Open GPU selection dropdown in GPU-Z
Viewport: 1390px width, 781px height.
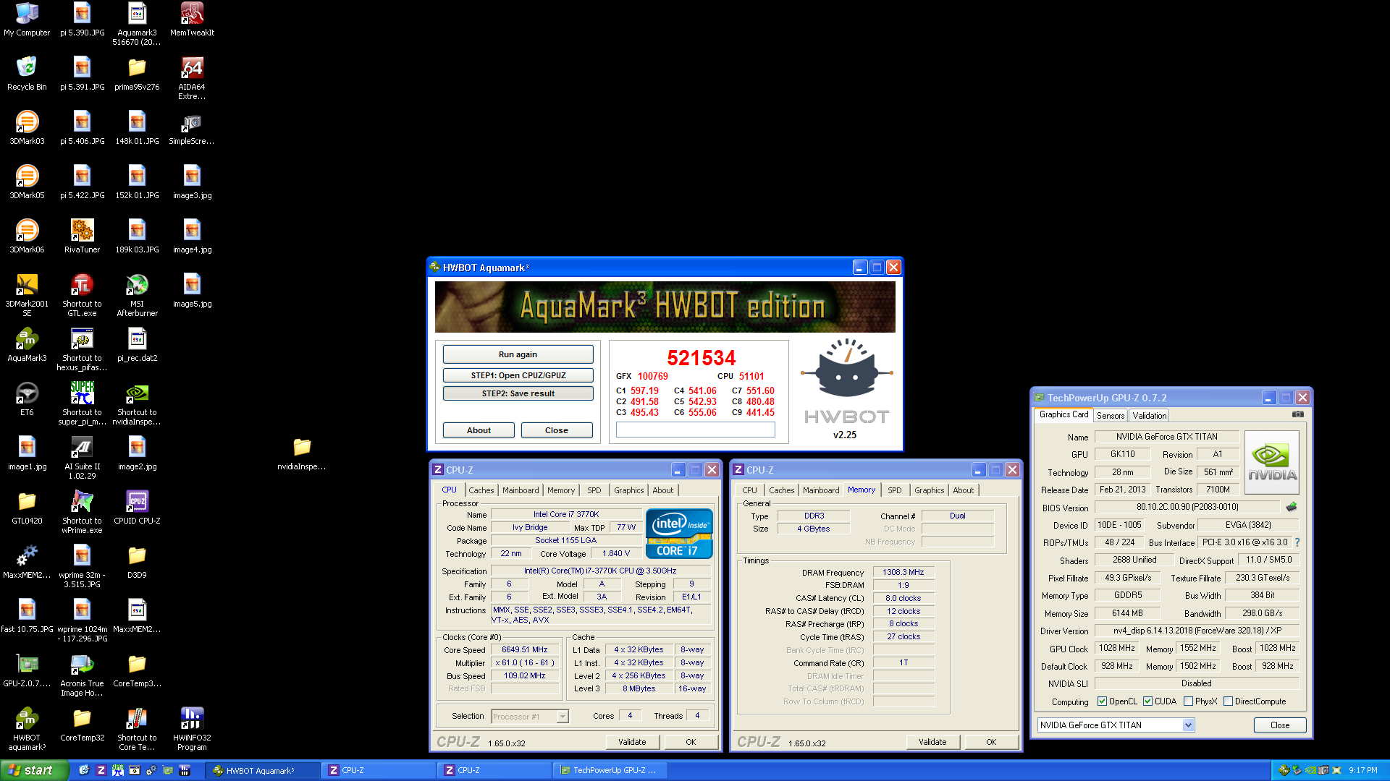click(1188, 725)
